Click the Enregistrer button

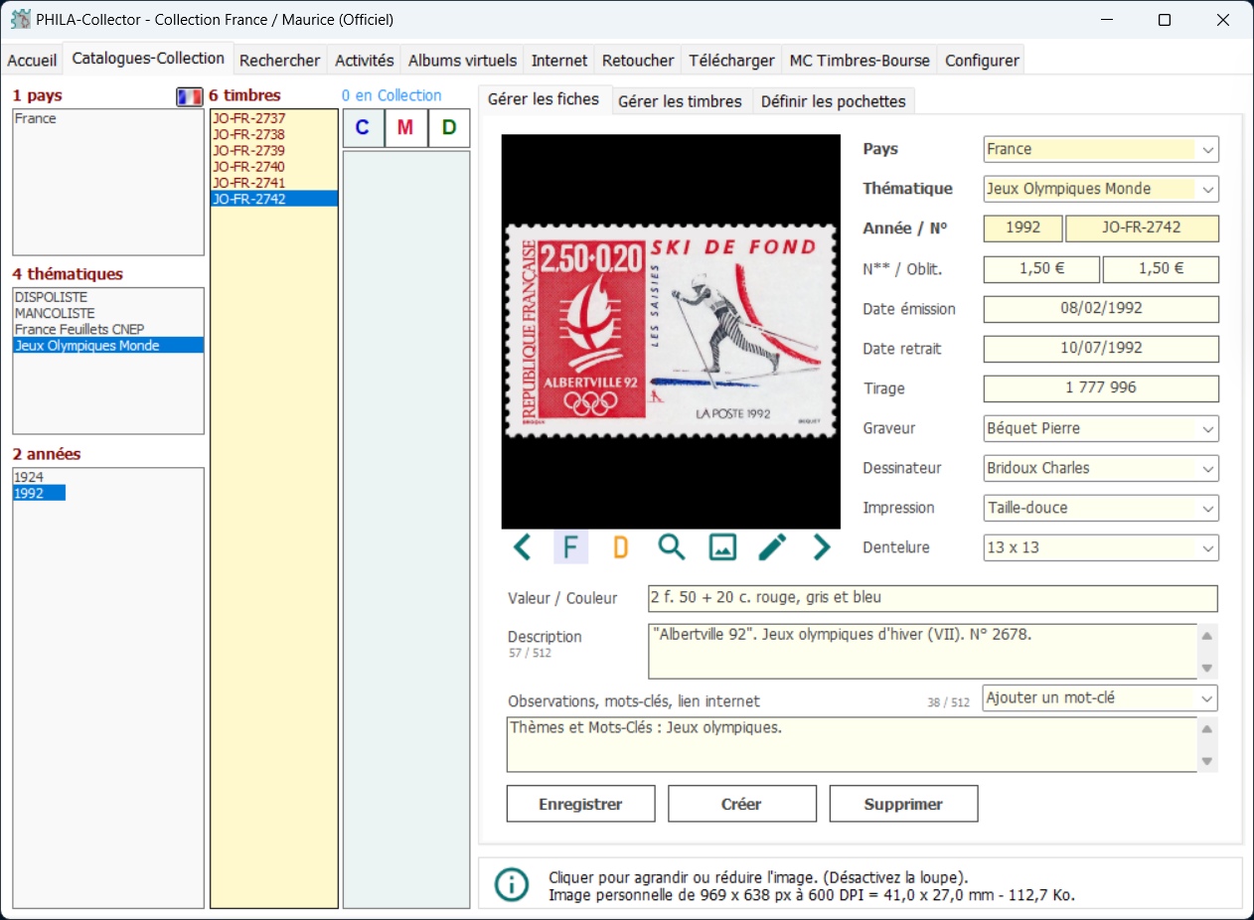(580, 804)
